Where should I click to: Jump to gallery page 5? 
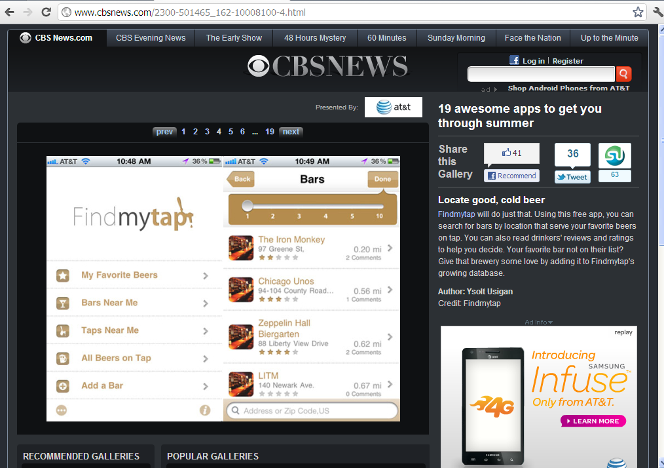point(231,131)
